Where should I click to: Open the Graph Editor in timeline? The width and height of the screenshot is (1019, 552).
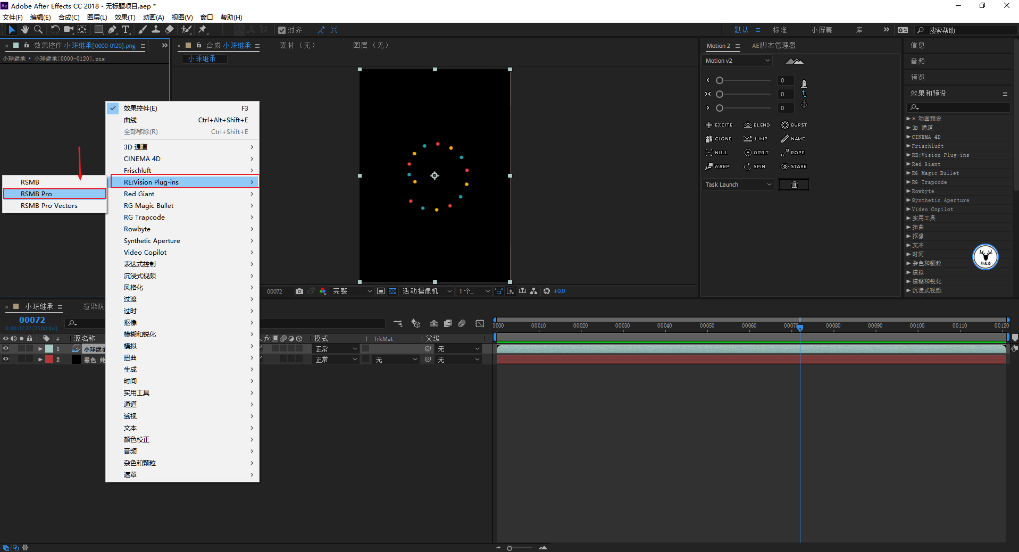tap(480, 323)
